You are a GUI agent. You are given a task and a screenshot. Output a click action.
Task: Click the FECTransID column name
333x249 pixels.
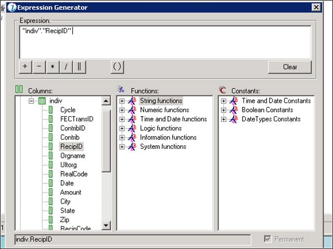[x=77, y=119]
